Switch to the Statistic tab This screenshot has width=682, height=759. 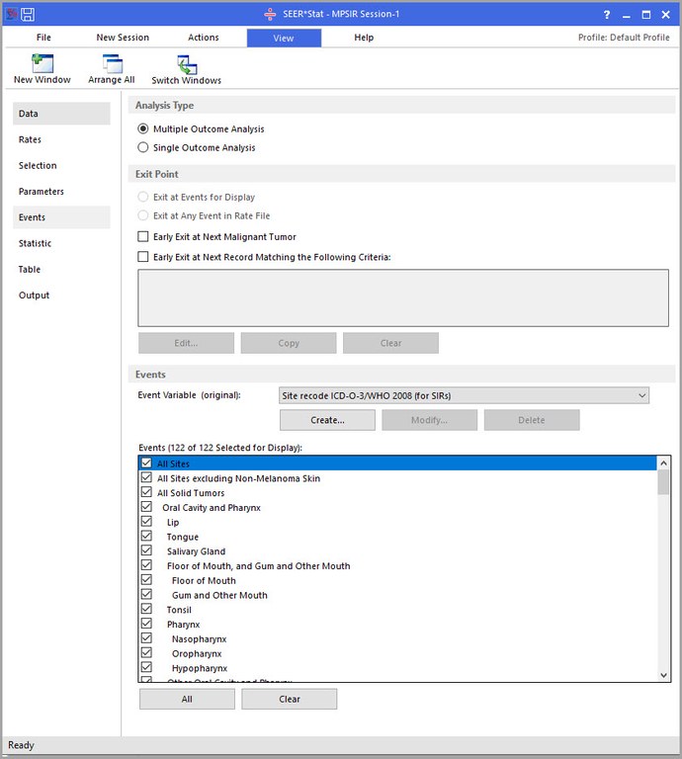pos(36,243)
